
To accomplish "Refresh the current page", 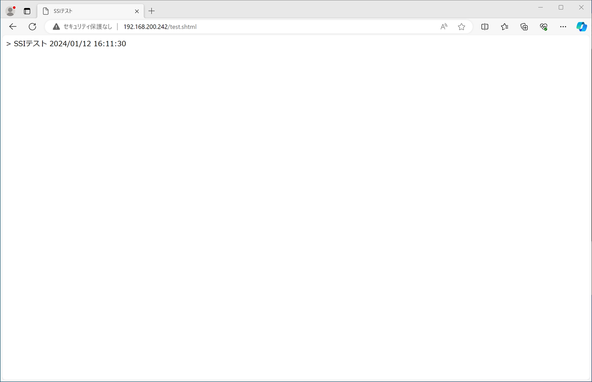I will click(32, 27).
